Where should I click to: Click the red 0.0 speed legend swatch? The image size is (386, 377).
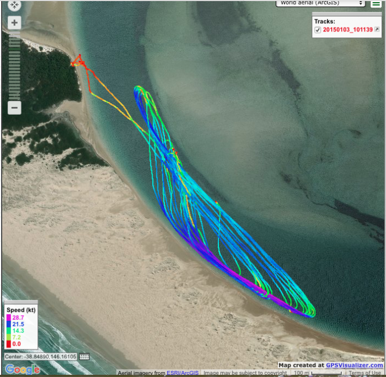[9, 344]
